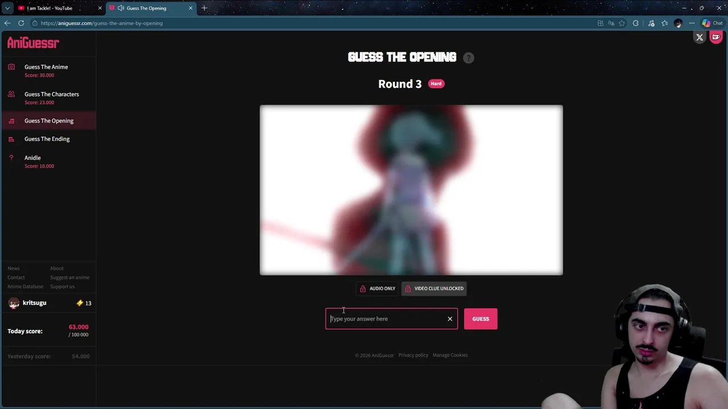Clear the answer field with the X
The image size is (728, 409).
[450, 319]
